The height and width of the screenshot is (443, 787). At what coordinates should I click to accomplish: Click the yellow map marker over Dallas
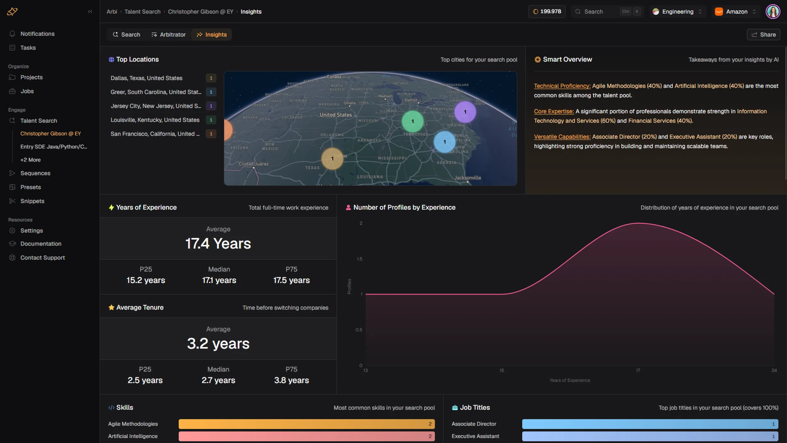click(332, 159)
